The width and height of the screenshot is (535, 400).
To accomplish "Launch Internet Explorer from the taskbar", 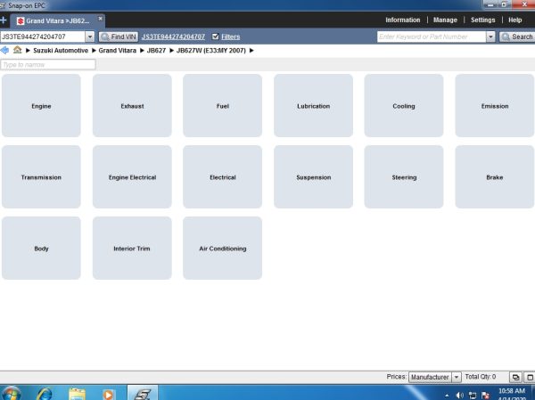I will click(x=44, y=394).
